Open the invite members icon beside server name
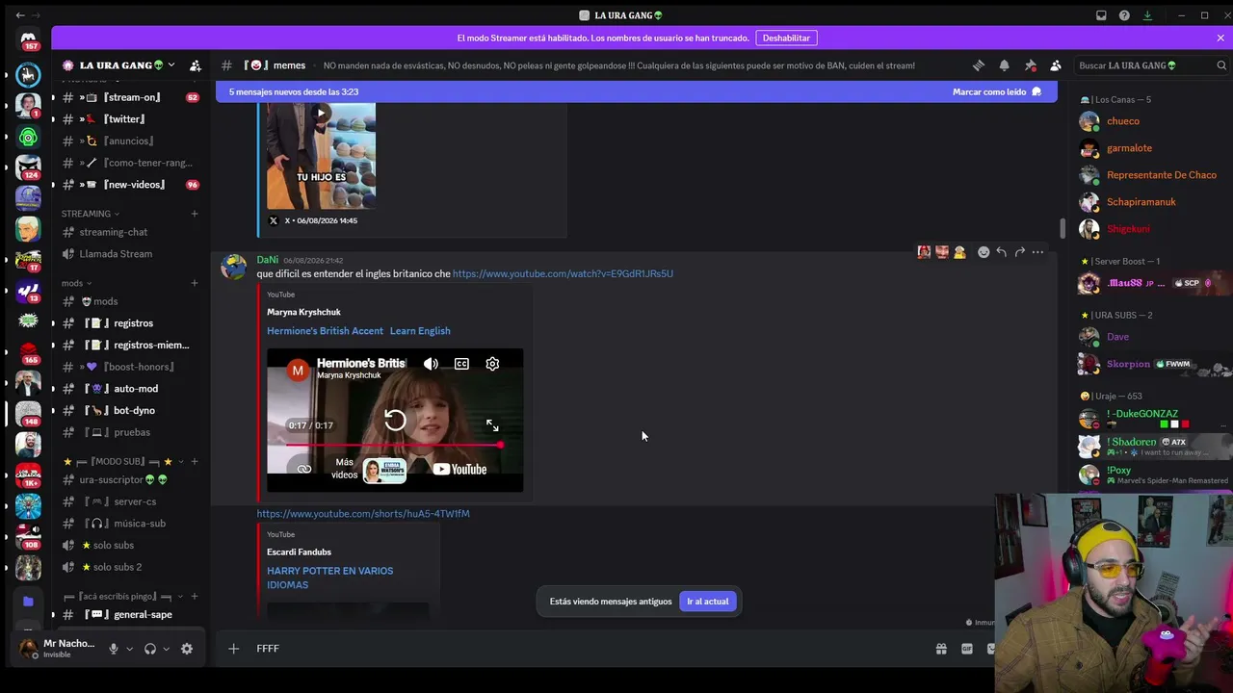The height and width of the screenshot is (693, 1233). click(196, 65)
